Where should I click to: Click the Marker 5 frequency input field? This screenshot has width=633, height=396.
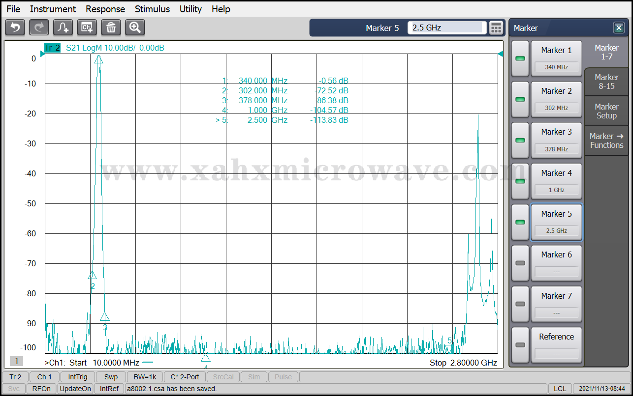point(447,28)
